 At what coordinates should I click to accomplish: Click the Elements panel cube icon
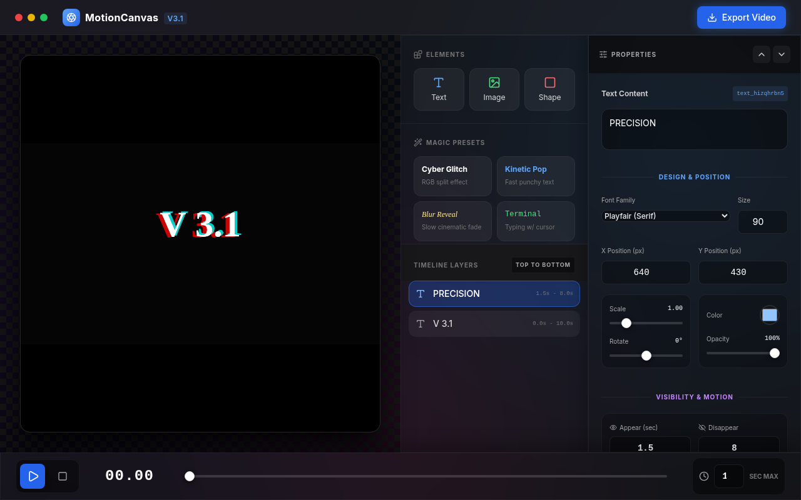(417, 54)
